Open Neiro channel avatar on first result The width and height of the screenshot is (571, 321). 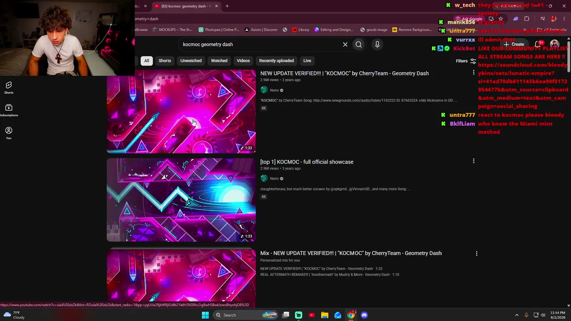264,90
